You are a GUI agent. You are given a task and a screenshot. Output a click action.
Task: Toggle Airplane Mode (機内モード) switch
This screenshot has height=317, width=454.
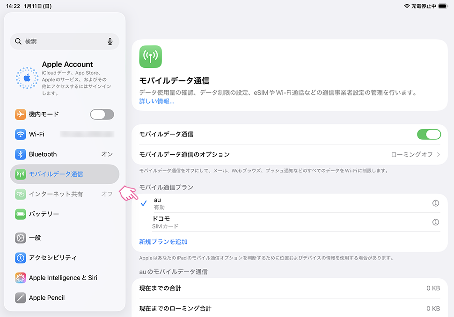pos(102,115)
